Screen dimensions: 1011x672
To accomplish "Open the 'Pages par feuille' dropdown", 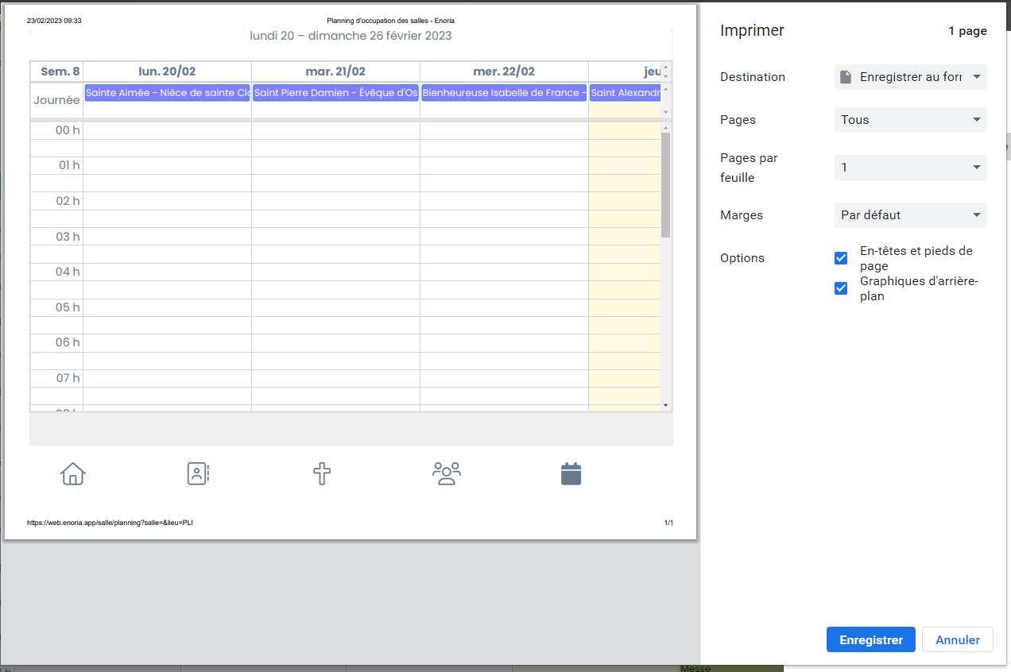I will (911, 168).
